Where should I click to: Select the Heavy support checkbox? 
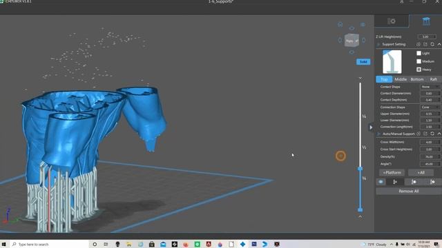pos(419,70)
